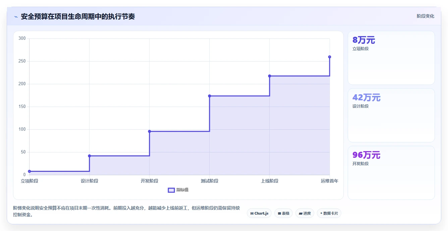Click the pulse icon beside the page title
This screenshot has width=448, height=231.
(x=16, y=17)
